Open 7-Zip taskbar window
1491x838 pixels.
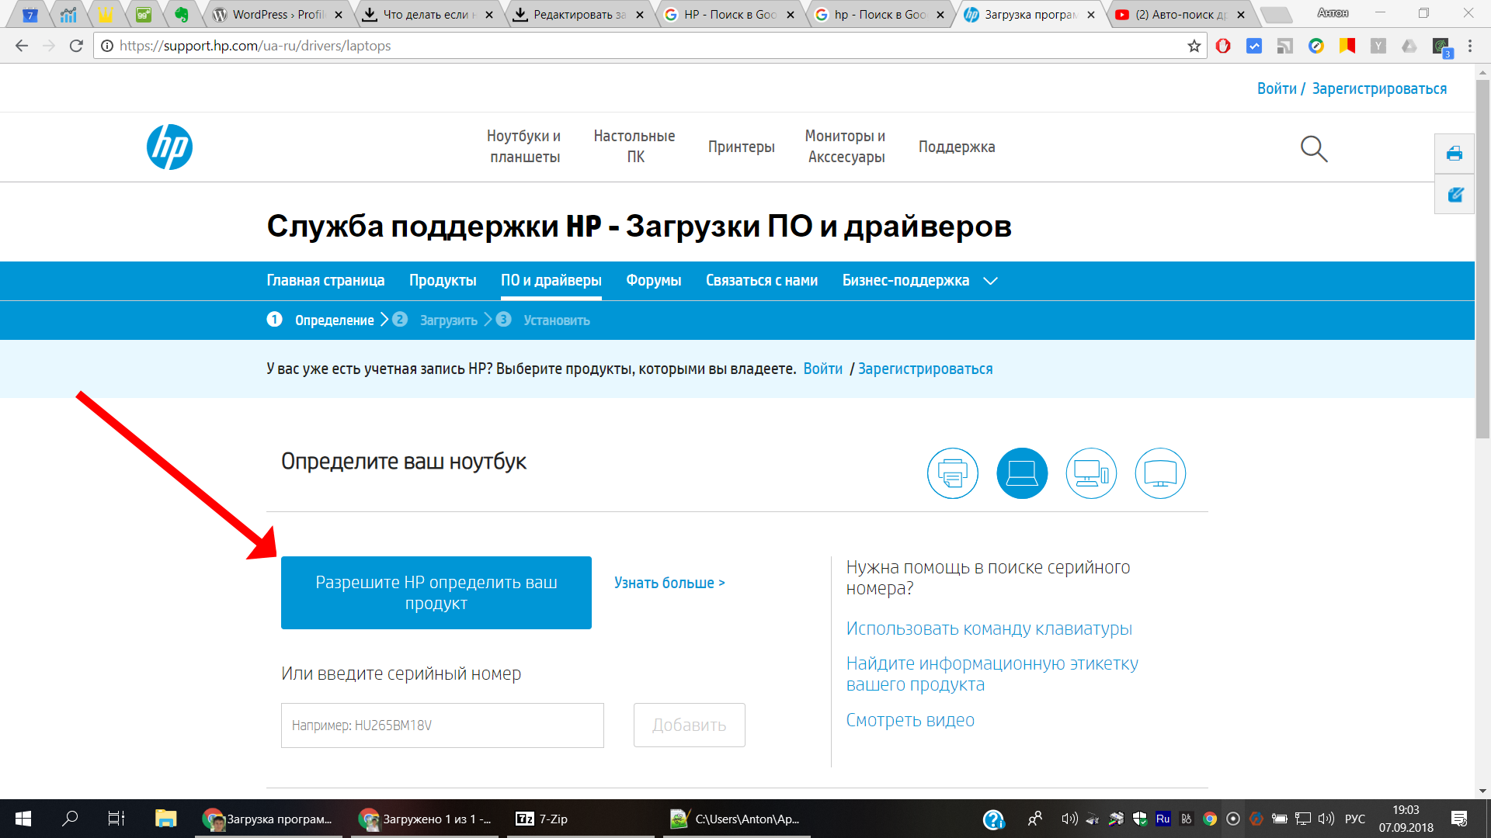tap(581, 819)
